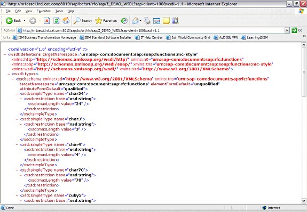Collapse the wsdl:types node
The height and width of the screenshot is (212, 307).
[9, 74]
